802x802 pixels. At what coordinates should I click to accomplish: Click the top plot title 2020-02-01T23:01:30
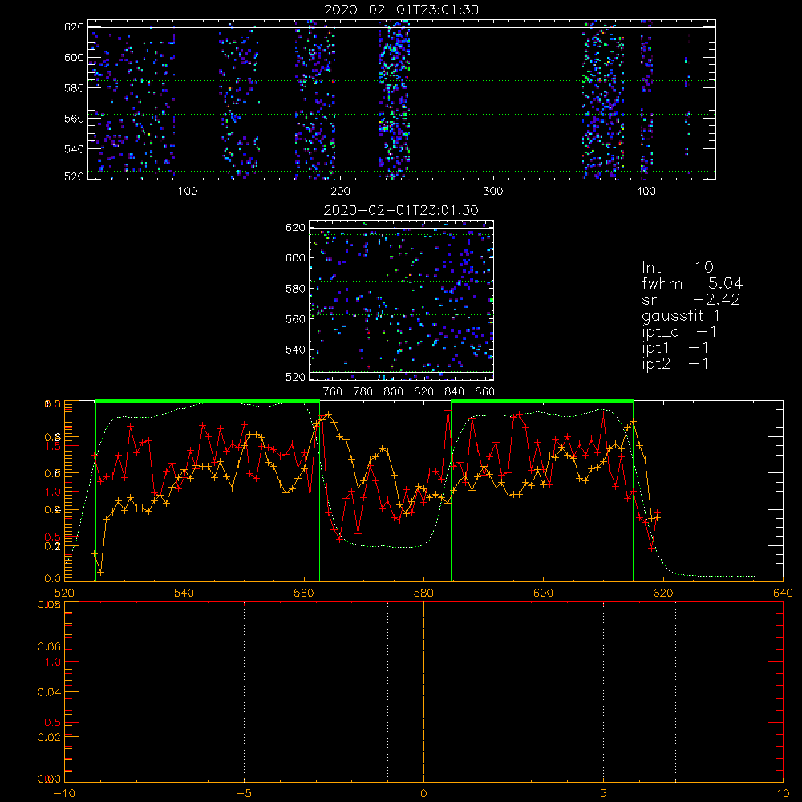401,10
